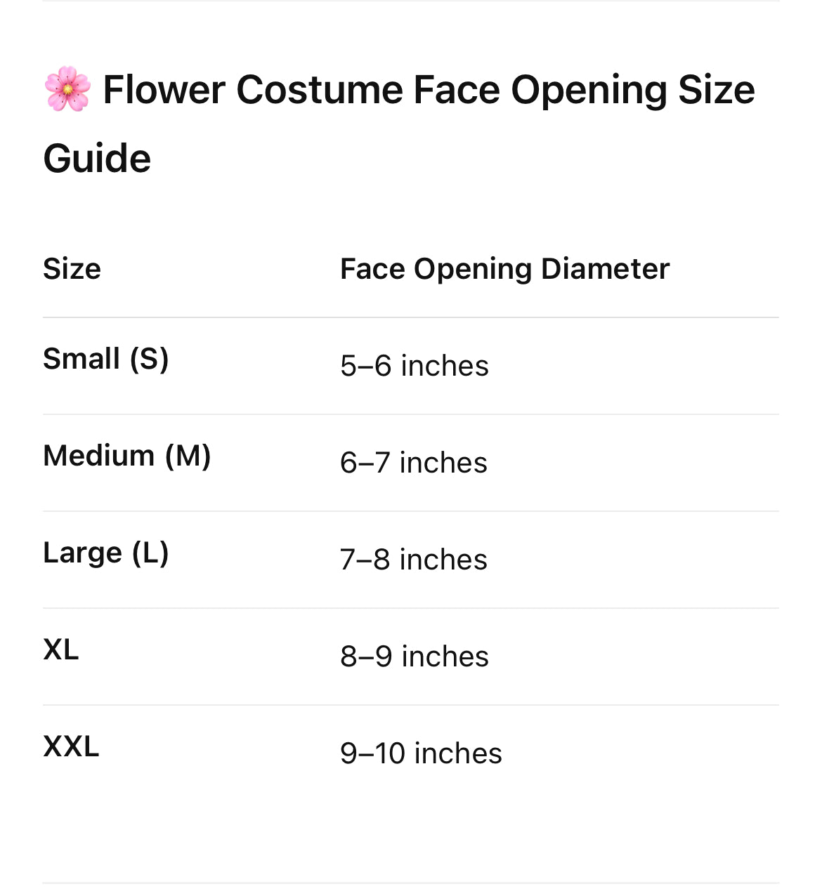Click the divider line under the column headers
Screen dimensions: 822x889
click(410, 317)
